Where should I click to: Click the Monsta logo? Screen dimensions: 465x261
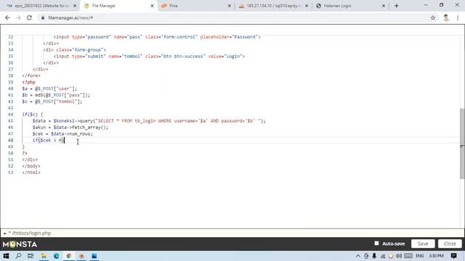[x=20, y=244]
